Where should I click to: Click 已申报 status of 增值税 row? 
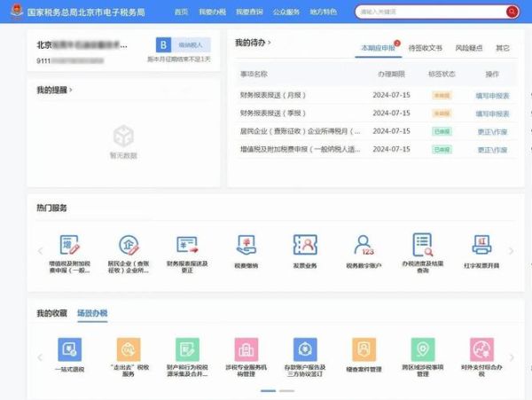[442, 149]
